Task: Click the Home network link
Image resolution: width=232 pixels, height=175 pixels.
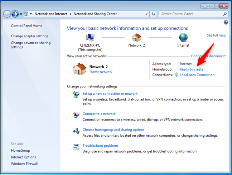Action: point(101,72)
